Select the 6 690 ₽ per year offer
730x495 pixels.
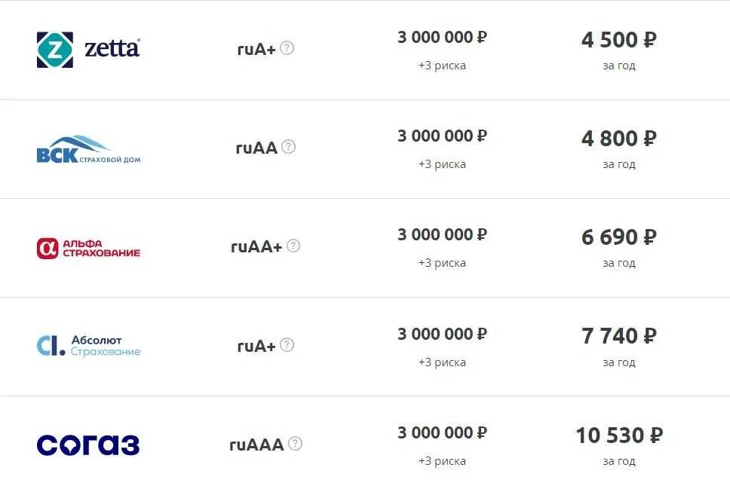(x=618, y=237)
